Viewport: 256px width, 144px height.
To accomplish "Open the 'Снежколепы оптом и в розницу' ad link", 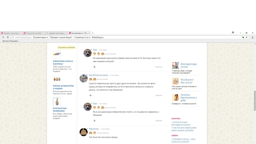I will 63,62.
